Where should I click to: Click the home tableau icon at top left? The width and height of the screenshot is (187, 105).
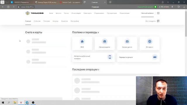click(x=2, y=2)
